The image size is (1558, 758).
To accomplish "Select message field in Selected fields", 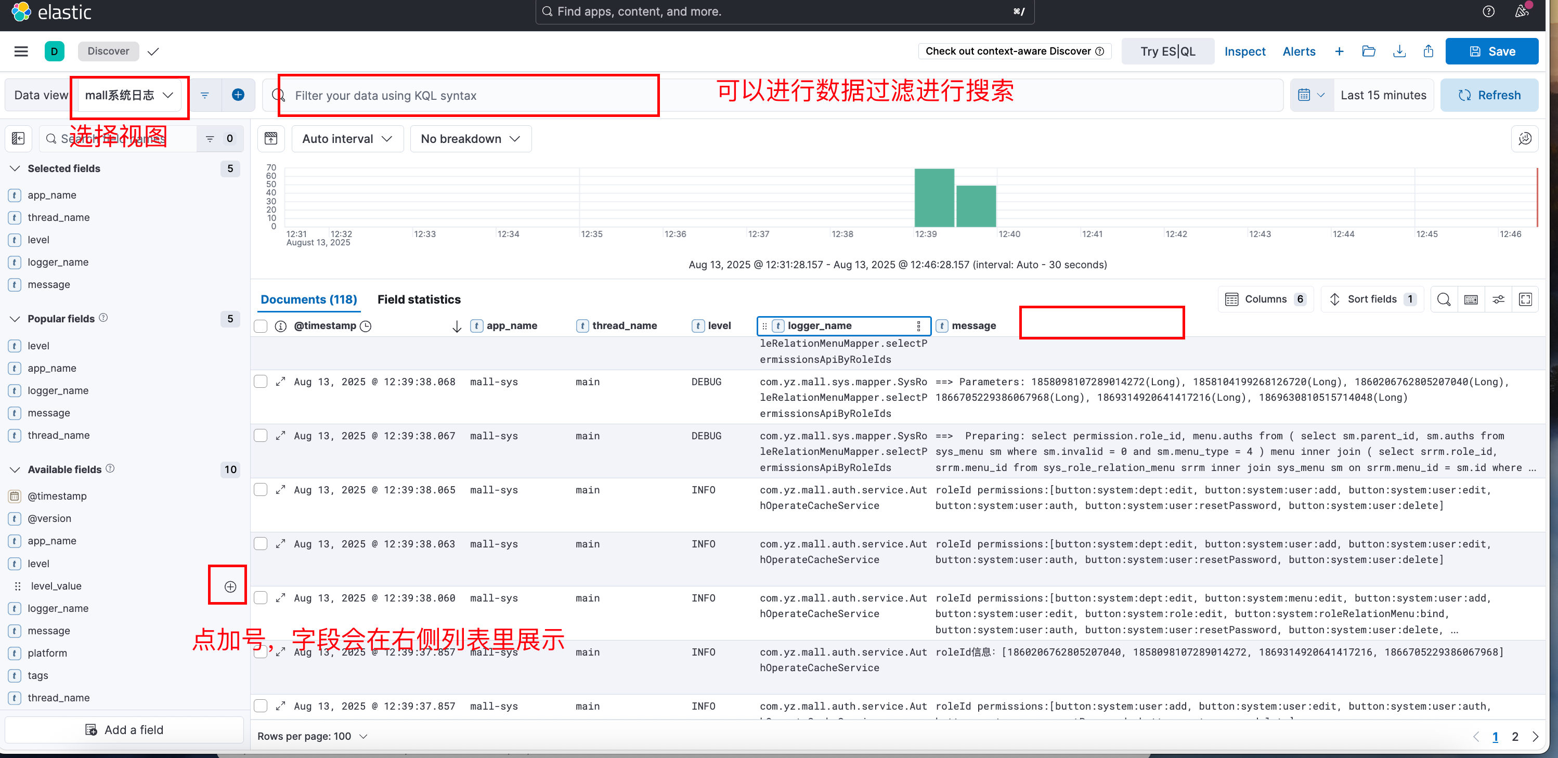I will coord(48,285).
